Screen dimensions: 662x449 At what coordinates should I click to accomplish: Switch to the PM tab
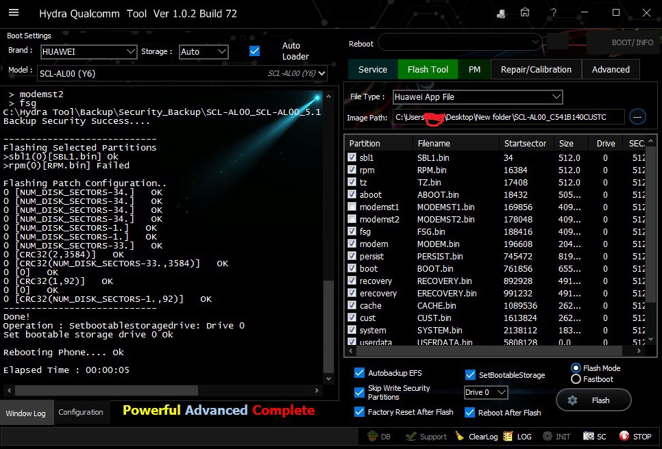coord(474,69)
